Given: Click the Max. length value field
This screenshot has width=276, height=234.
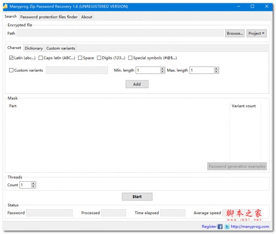Looking at the screenshot, I should pos(202,70).
